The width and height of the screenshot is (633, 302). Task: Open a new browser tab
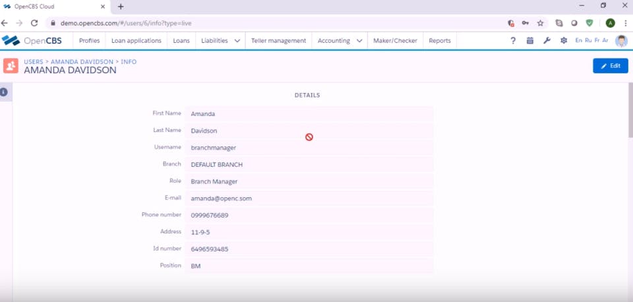coord(121,7)
